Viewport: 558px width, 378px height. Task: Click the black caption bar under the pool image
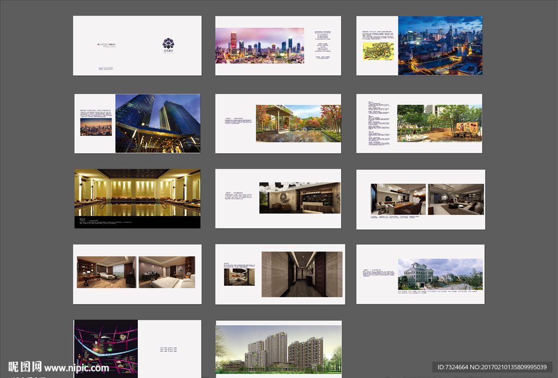[137, 222]
